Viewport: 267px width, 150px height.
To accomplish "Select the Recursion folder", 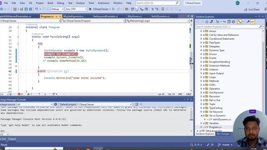I will click(214, 96).
